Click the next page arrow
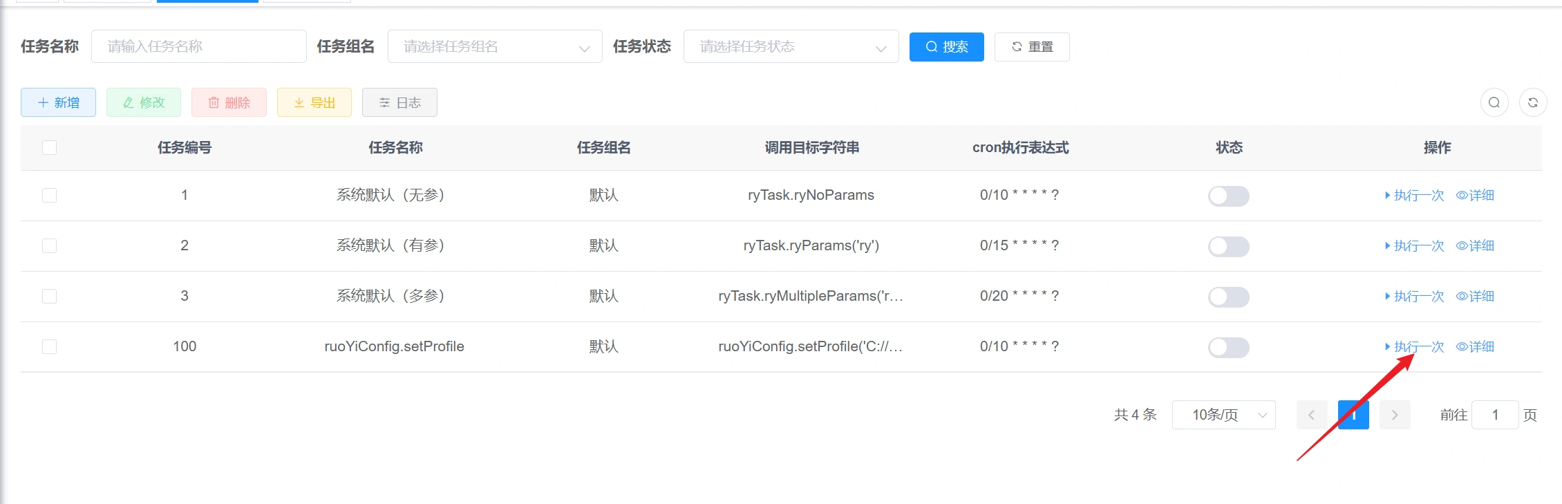Image resolution: width=1562 pixels, height=504 pixels. point(1395,416)
